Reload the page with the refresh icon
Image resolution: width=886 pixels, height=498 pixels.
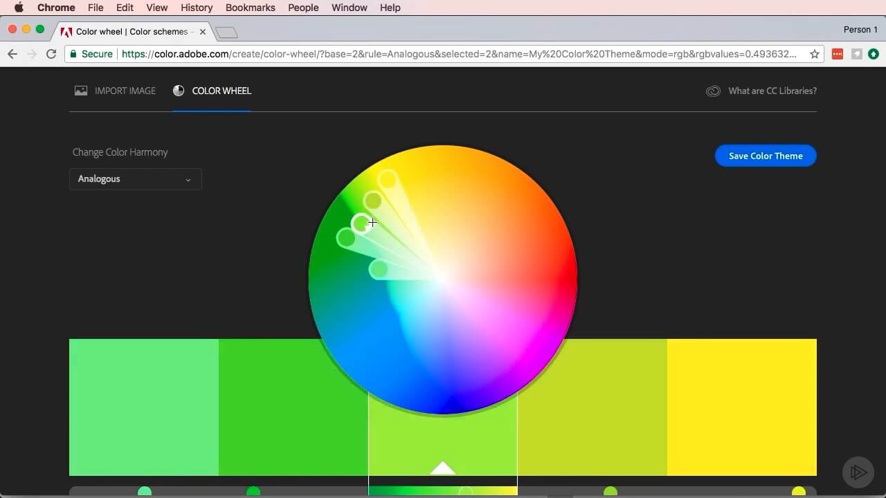click(x=51, y=54)
